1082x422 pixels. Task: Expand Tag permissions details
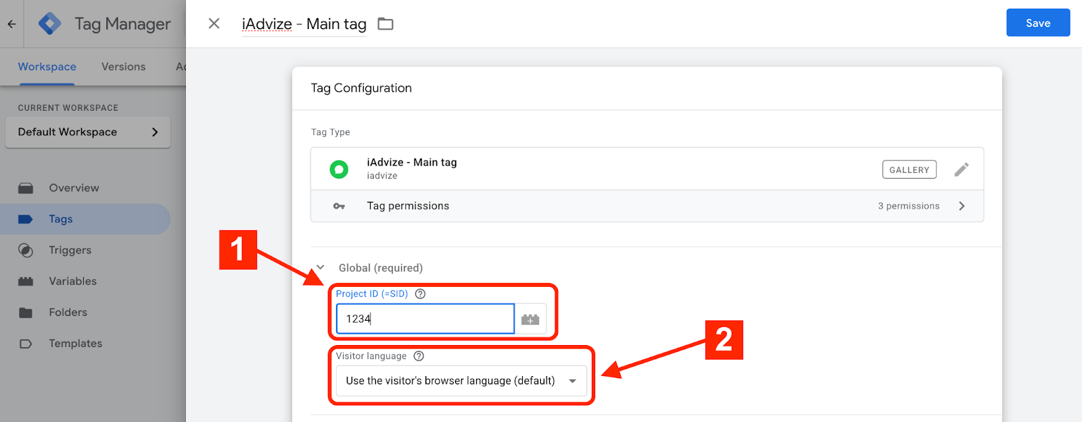pyautogui.click(x=962, y=206)
